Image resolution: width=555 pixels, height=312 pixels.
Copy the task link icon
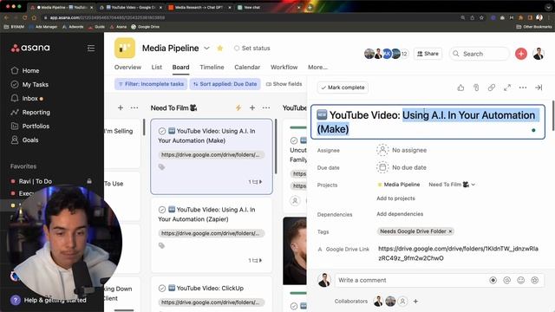492,88
